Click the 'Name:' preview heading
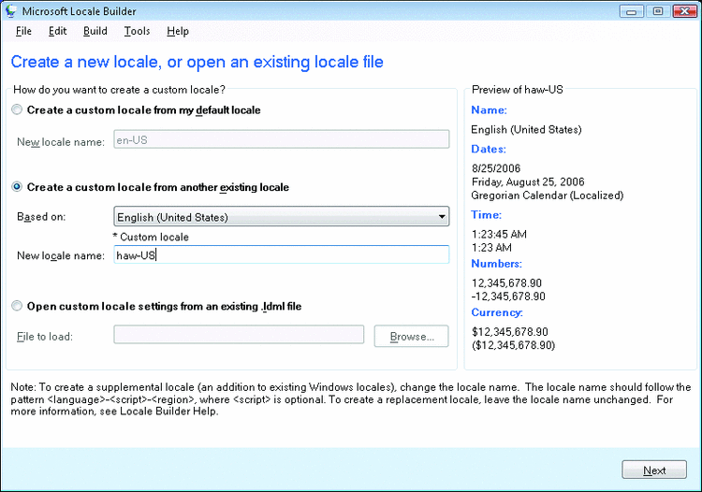The height and width of the screenshot is (492, 702). pyautogui.click(x=489, y=110)
